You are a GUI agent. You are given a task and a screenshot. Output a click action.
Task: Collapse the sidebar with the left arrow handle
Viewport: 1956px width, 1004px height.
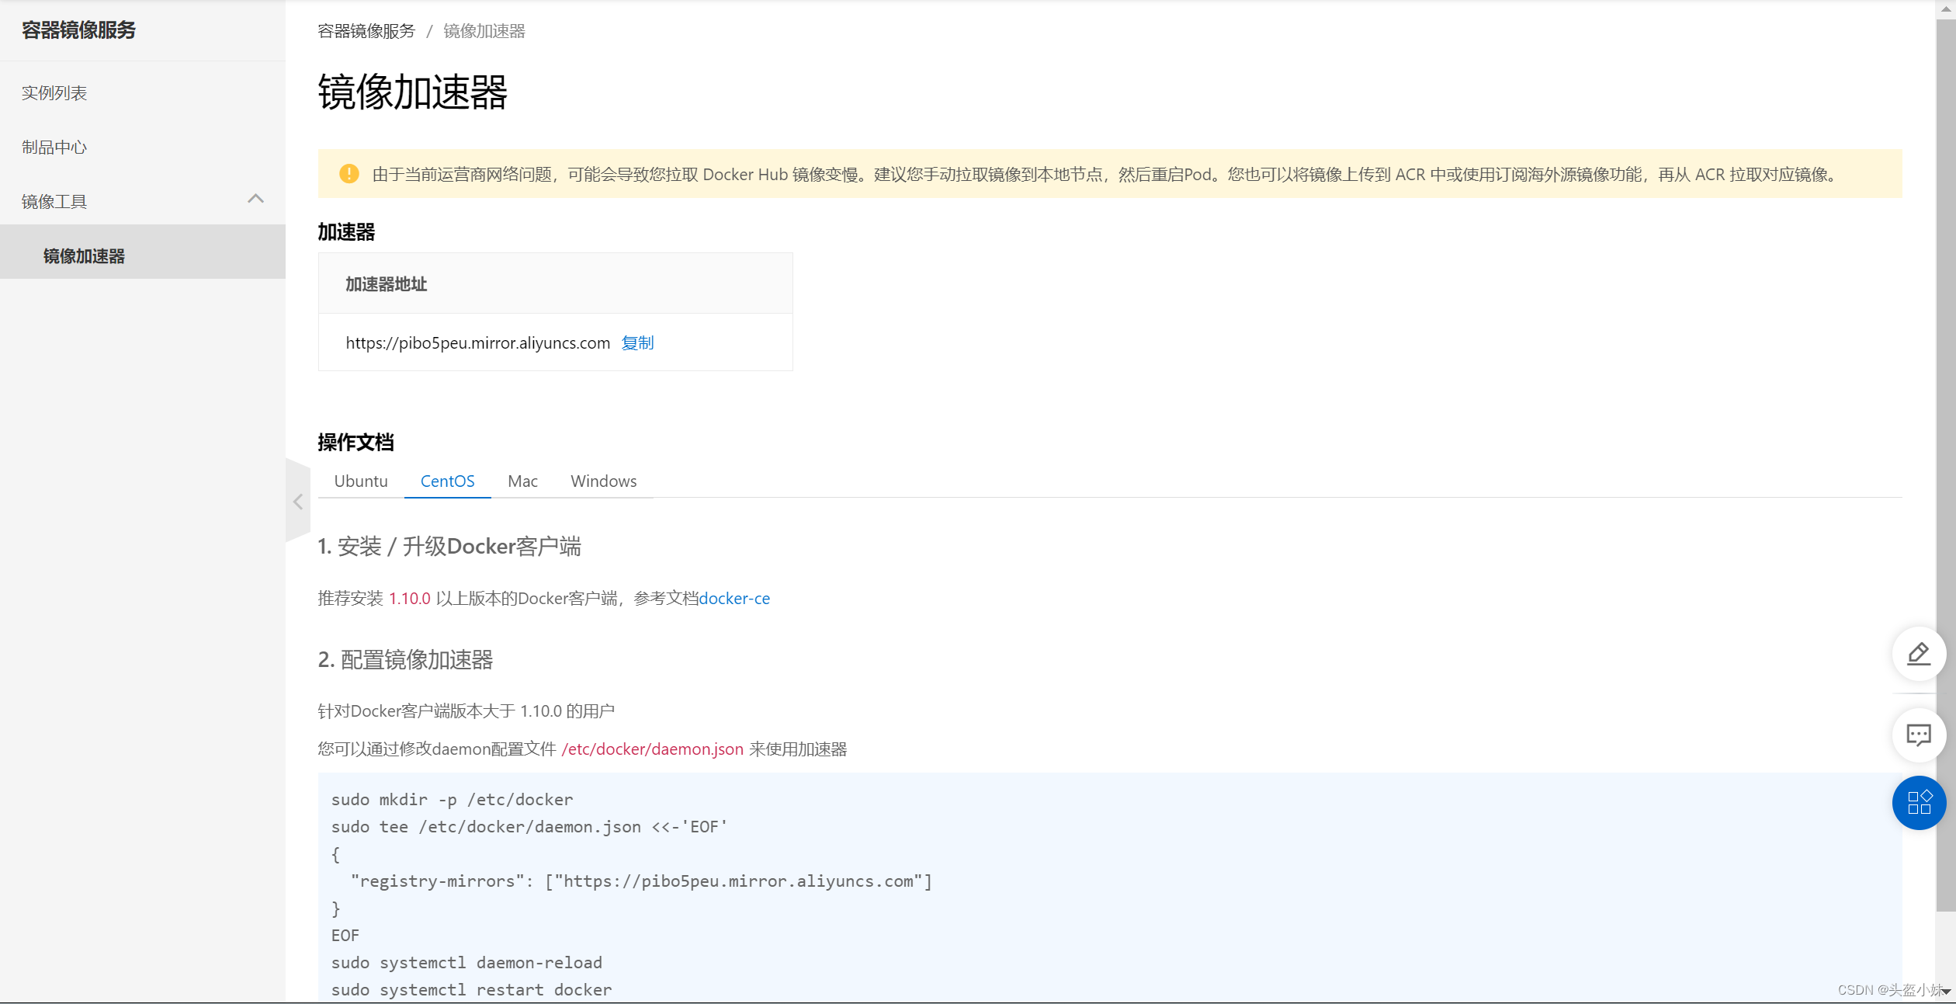(x=298, y=502)
